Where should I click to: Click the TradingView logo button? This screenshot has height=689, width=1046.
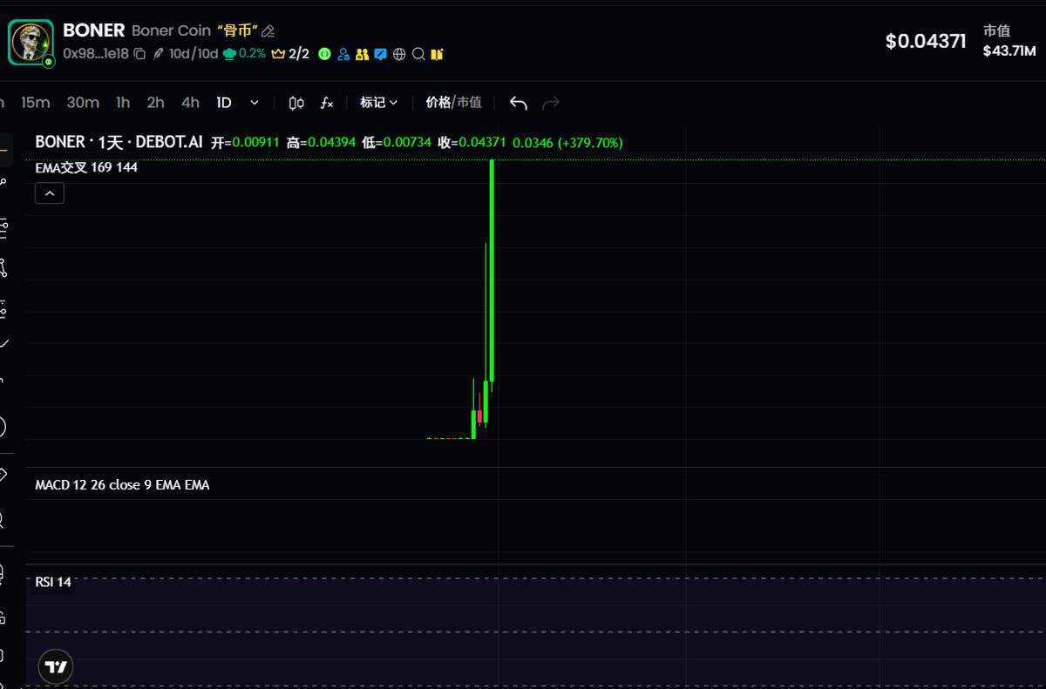tap(57, 667)
